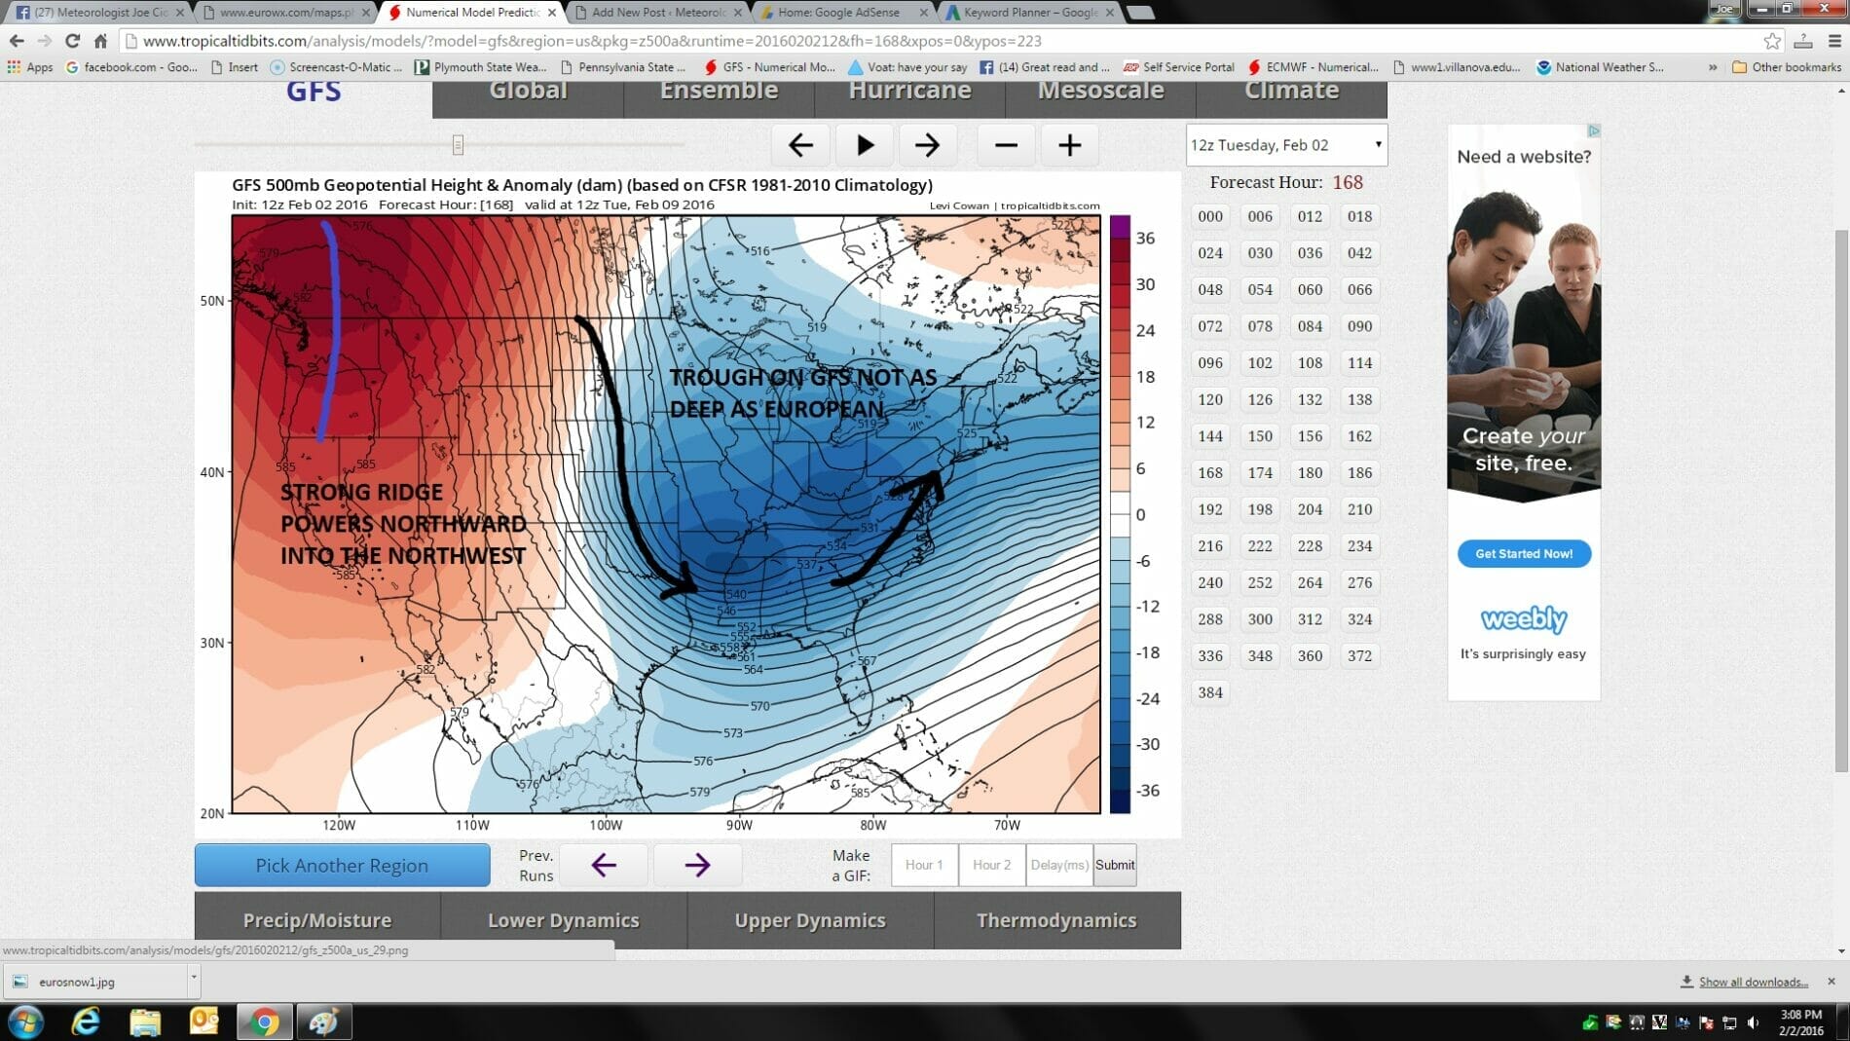Open Chrome home page button
The height and width of the screenshot is (1041, 1850).
[x=100, y=41]
